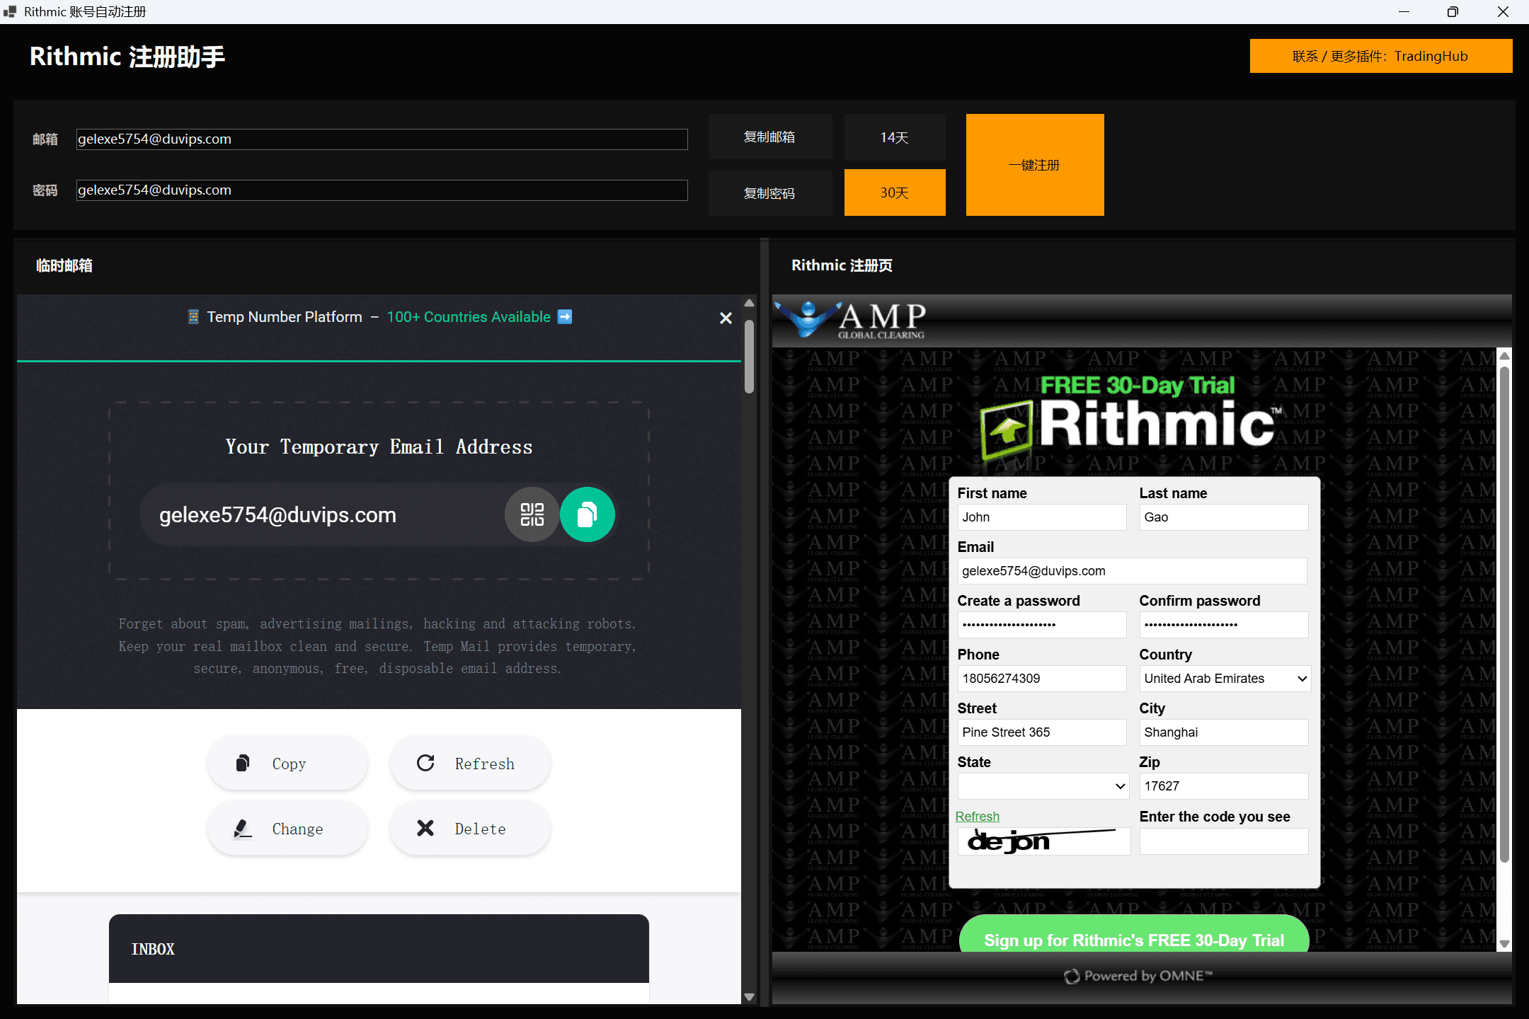This screenshot has width=1529, height=1019.
Task: Click the 复制密码 button
Action: 769,192
